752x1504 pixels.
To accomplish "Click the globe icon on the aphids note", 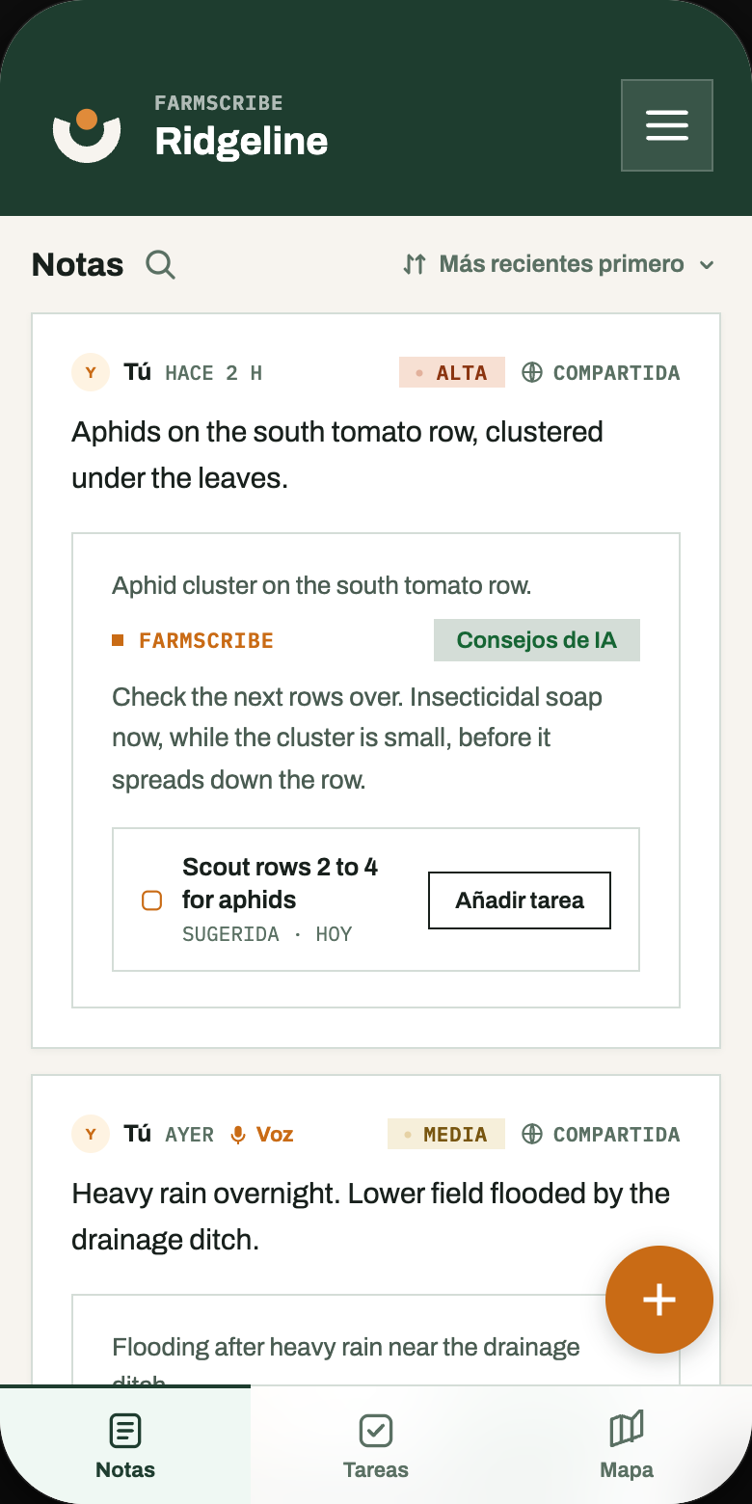I will (x=532, y=372).
